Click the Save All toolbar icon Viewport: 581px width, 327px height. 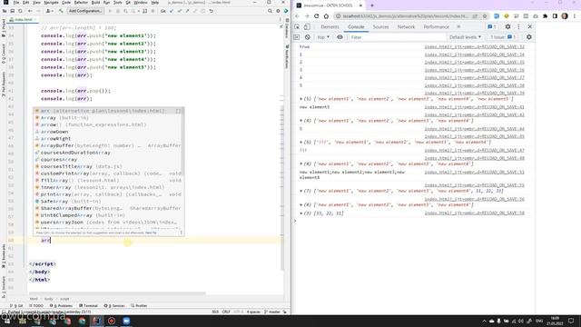click(x=12, y=11)
